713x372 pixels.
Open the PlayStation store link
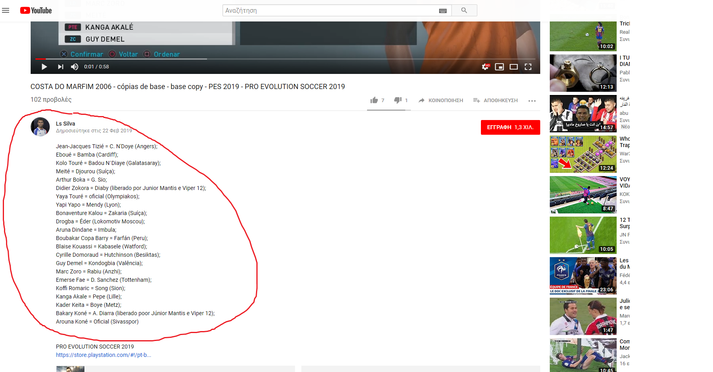103,355
